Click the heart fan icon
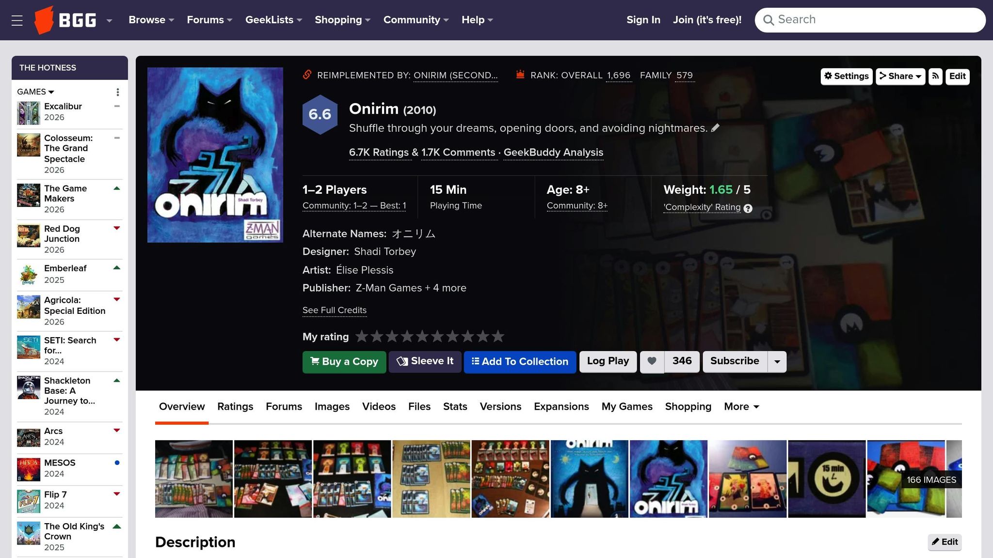This screenshot has width=993, height=558. [x=652, y=361]
